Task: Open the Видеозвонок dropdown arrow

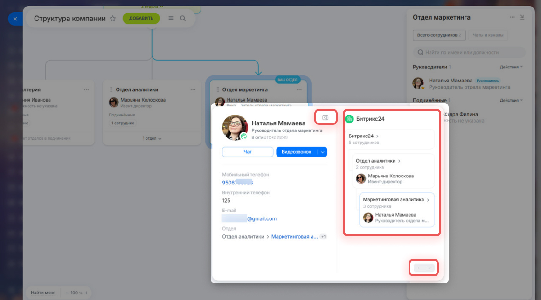Action: (x=322, y=152)
